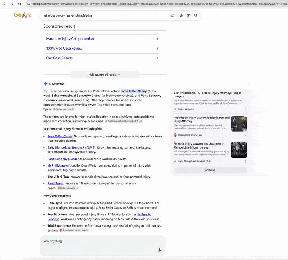288x260 pixels.
Task: Click the browser back arrow
Action: tap(4, 4)
